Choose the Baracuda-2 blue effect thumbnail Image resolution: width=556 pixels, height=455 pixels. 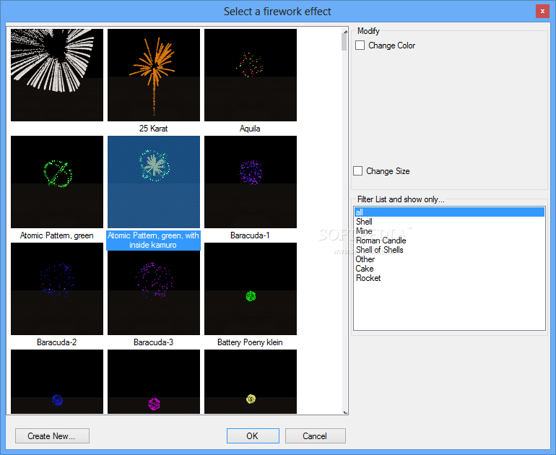57,289
